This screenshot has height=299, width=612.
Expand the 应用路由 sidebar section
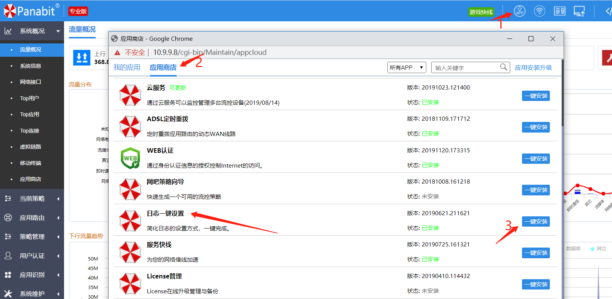pos(32,217)
